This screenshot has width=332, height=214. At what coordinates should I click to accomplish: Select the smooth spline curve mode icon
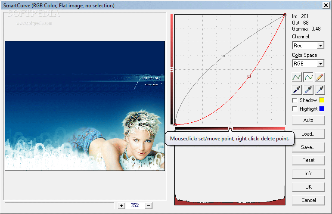click(x=308, y=77)
